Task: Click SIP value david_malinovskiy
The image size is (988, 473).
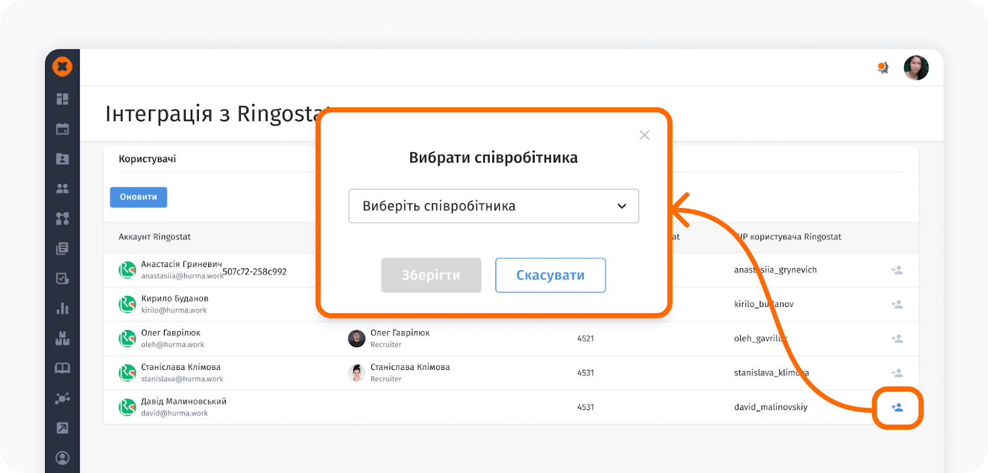Action: point(771,407)
